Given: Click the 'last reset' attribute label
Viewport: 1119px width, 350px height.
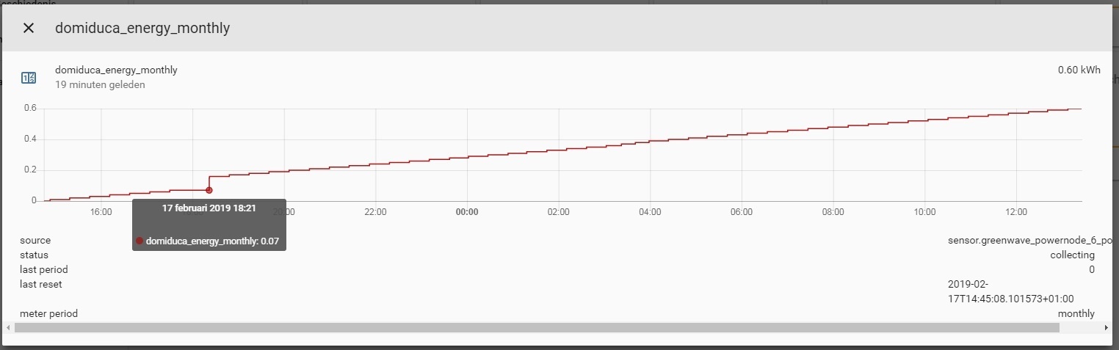Looking at the screenshot, I should point(41,285).
